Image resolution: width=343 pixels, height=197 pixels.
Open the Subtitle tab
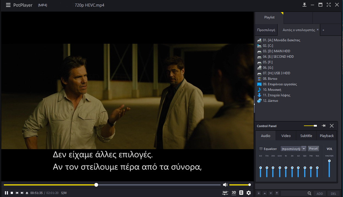tap(306, 136)
